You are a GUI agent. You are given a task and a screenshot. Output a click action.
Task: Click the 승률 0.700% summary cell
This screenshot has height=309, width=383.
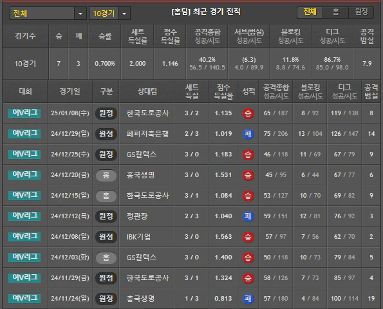pos(105,64)
